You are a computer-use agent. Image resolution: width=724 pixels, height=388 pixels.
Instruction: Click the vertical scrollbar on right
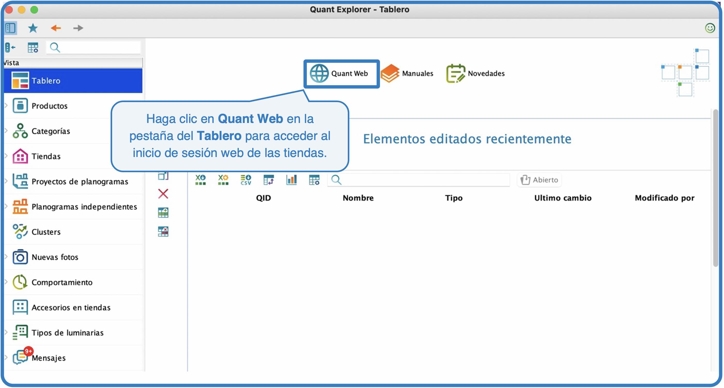[x=715, y=188]
